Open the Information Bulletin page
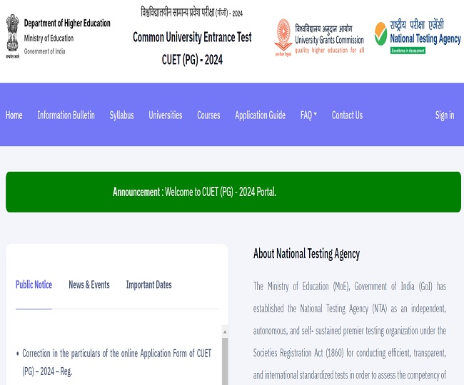Image resolution: width=464 pixels, height=385 pixels. click(x=66, y=115)
